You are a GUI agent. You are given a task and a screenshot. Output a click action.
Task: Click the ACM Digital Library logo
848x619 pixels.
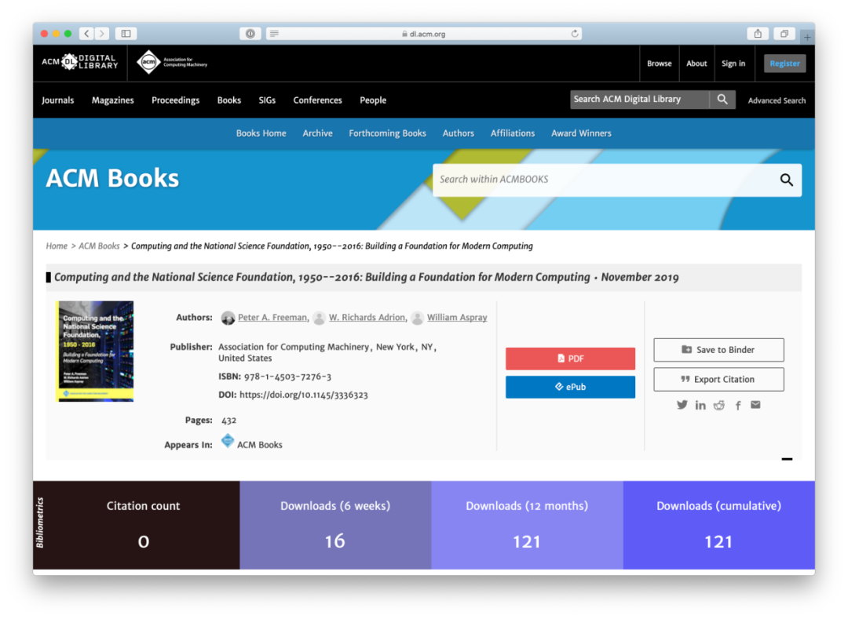click(x=79, y=62)
